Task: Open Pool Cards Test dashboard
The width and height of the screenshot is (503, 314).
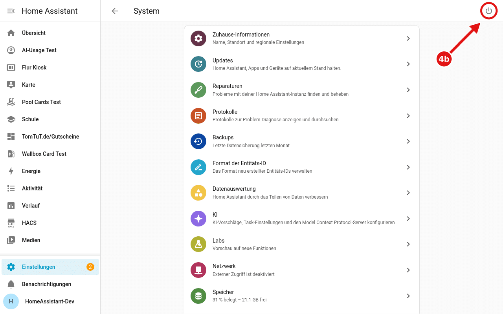Action: click(x=50, y=102)
